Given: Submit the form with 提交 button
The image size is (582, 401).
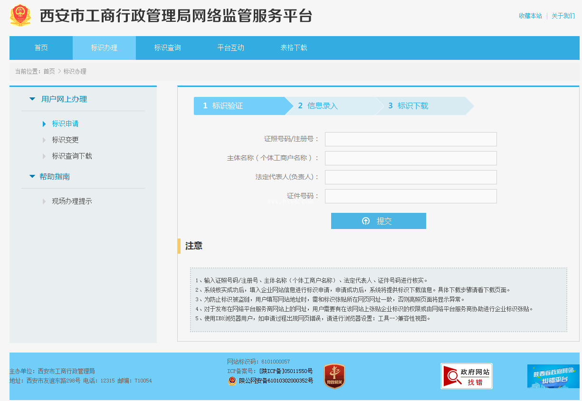Looking at the screenshot, I should [379, 221].
